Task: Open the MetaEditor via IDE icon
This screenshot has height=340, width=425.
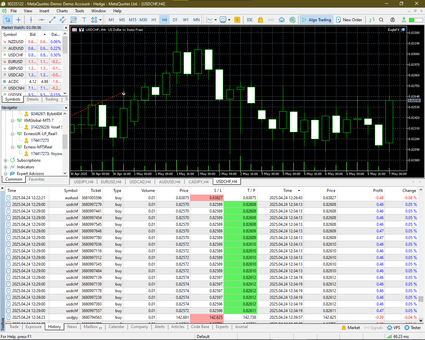Action: [250, 20]
